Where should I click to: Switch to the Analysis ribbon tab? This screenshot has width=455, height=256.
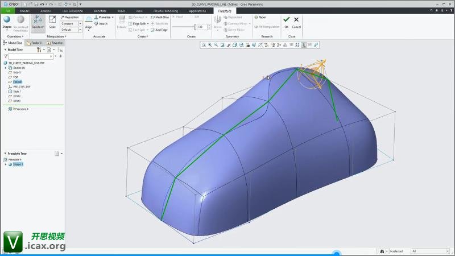[45, 11]
